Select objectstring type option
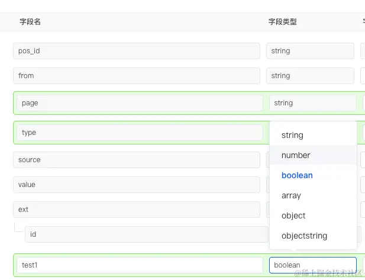Viewport: 365px width, 280px height. coord(313,236)
